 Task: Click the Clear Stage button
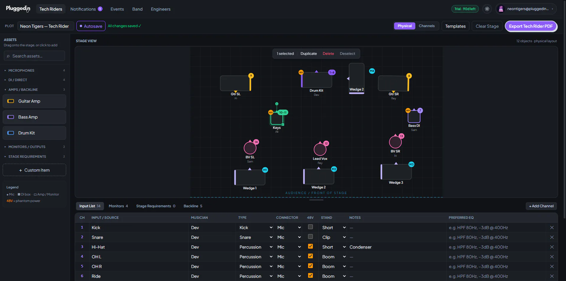click(x=487, y=26)
